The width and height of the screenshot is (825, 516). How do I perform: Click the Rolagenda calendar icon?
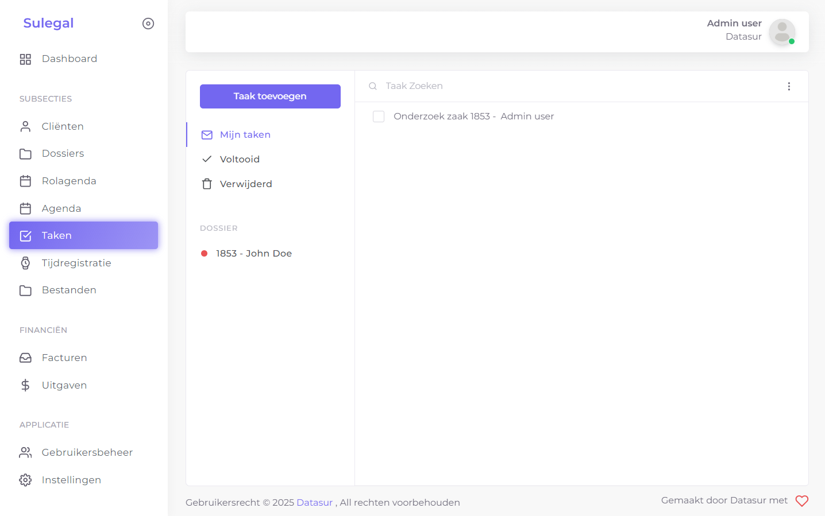[x=25, y=181]
